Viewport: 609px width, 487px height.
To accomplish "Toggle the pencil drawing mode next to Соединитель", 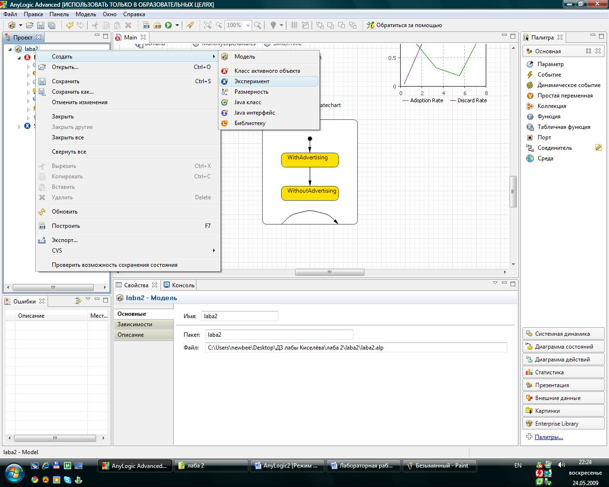I will tap(599, 148).
